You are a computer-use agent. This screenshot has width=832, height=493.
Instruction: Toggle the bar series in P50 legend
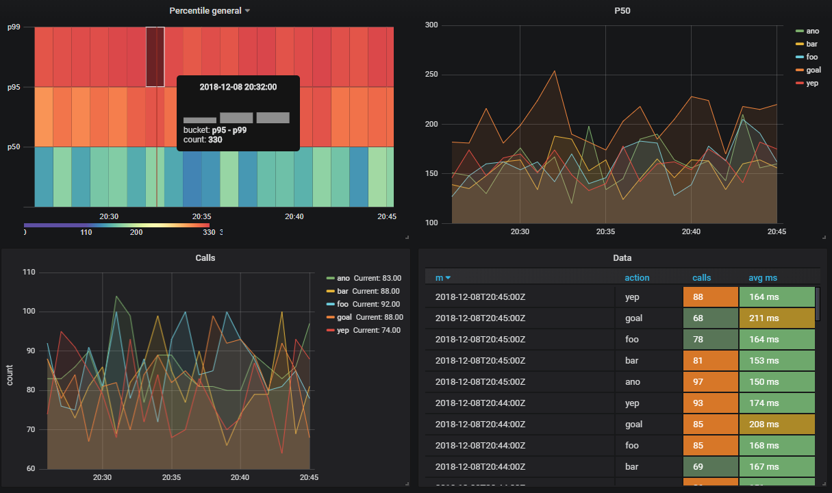pos(812,44)
